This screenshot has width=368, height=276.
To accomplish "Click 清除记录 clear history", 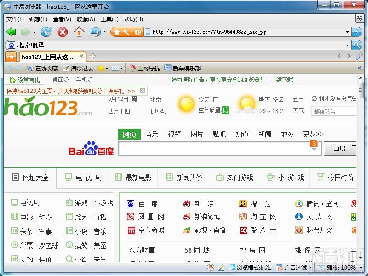I will (78, 68).
